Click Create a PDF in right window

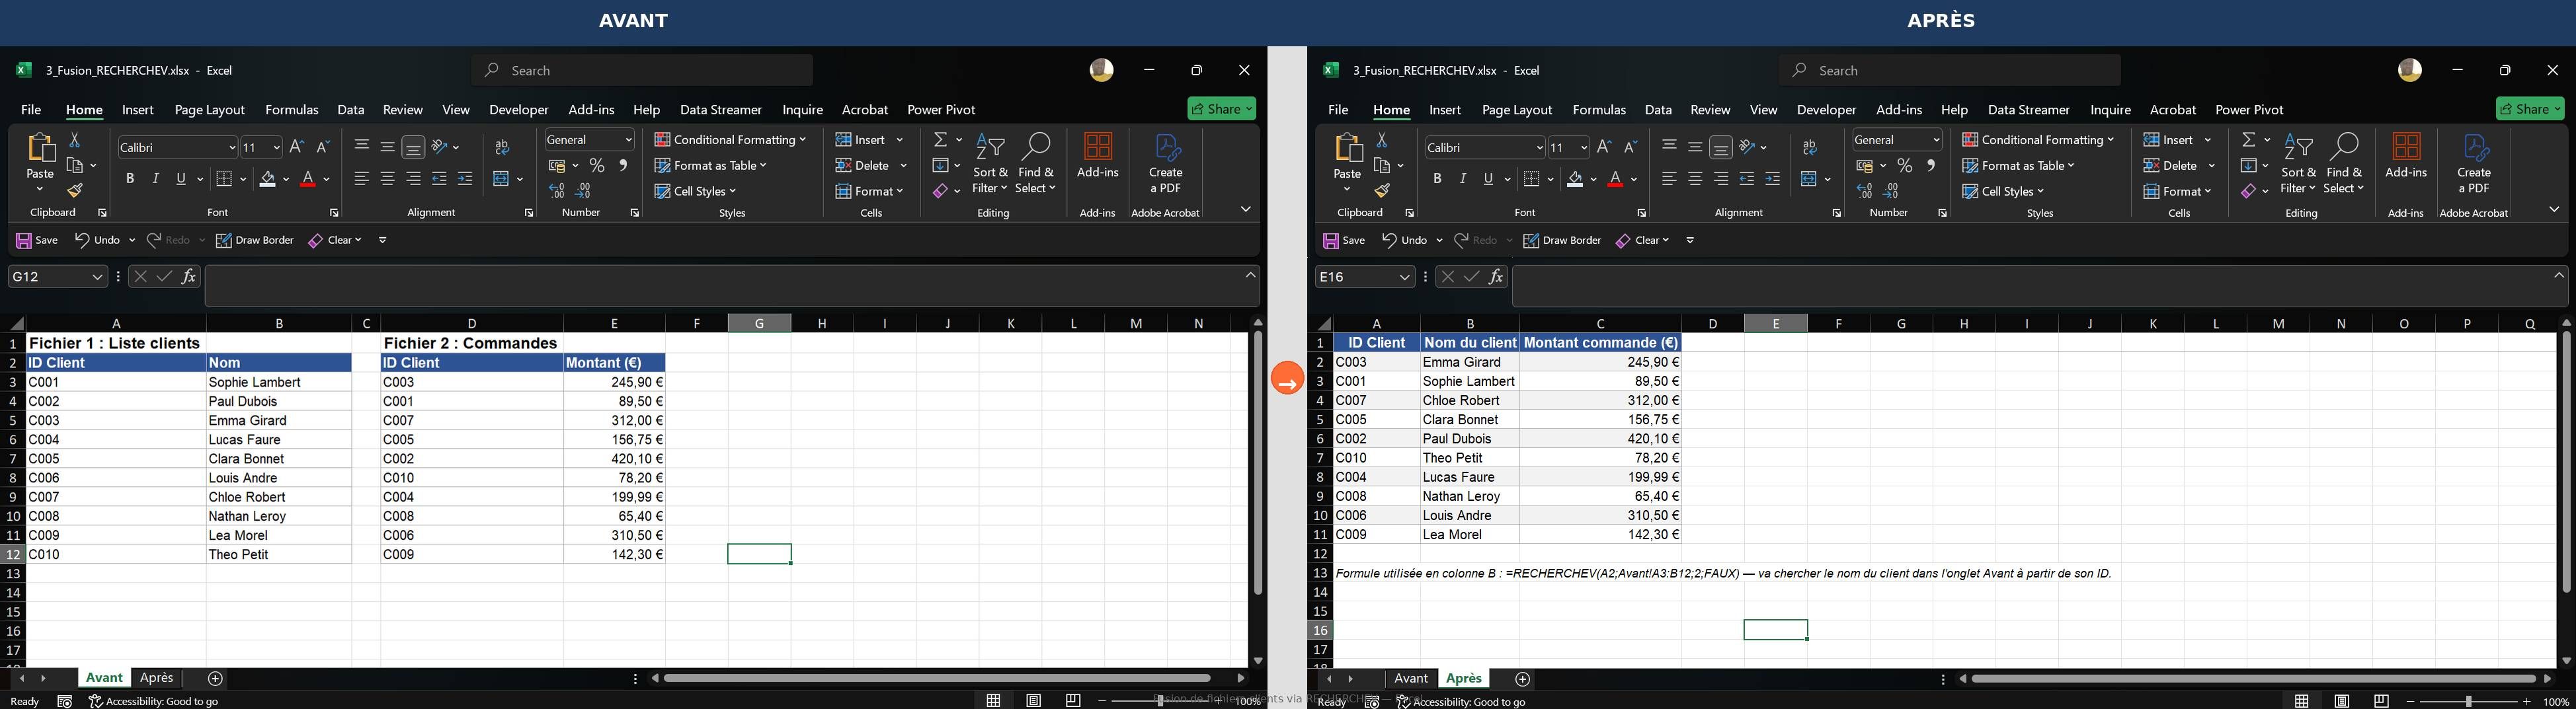(x=2474, y=164)
